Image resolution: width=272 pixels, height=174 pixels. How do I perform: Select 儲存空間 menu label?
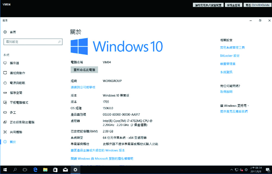[16, 93]
